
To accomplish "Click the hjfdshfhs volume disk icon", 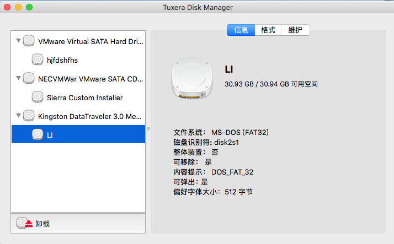I will [38, 59].
